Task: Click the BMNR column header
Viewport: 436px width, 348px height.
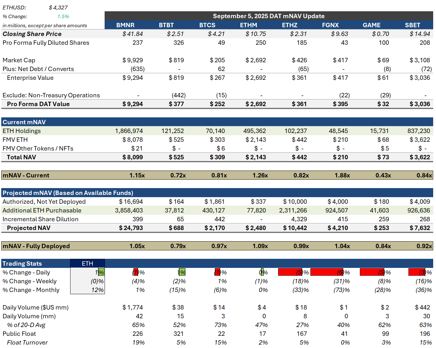Action: click(x=125, y=25)
